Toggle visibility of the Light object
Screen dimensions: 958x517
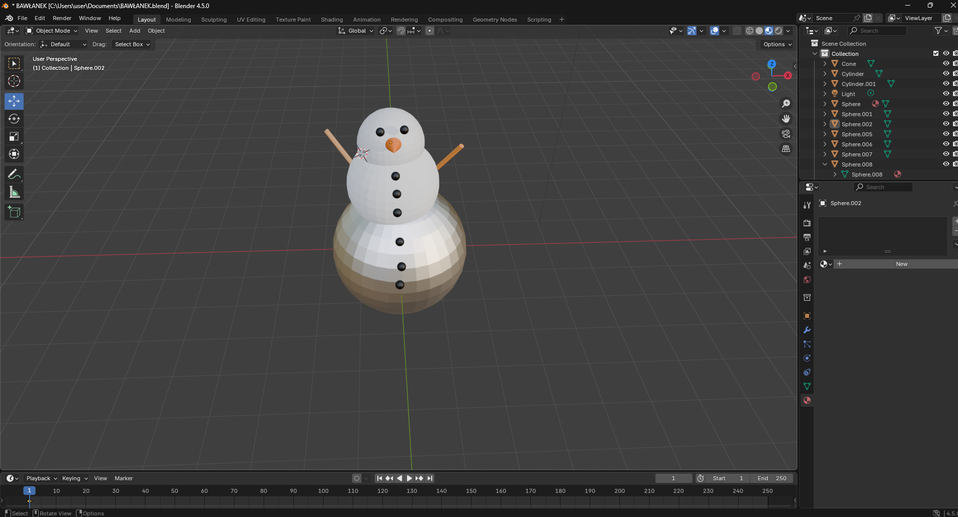click(x=945, y=94)
